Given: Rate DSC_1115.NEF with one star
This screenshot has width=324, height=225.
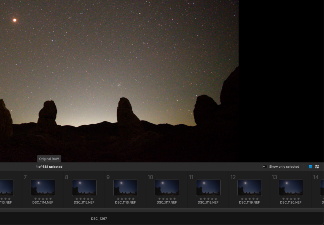Looking at the screenshot, I should pyautogui.click(x=77, y=199).
